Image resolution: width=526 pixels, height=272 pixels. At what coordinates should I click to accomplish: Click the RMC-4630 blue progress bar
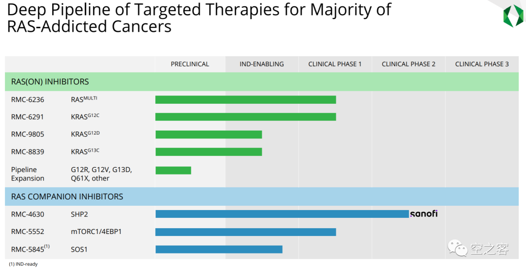[282, 214]
